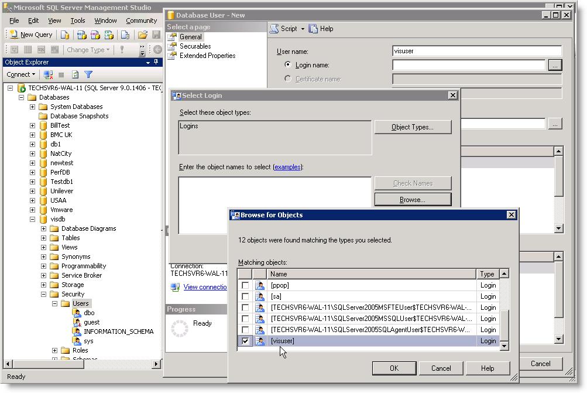This screenshot has height=393, width=587.
Task: Expand the System Databases node
Action: click(33, 107)
